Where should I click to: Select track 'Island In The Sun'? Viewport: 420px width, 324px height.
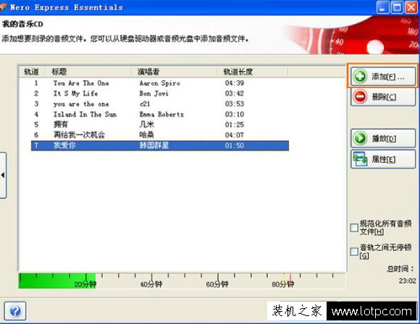(85, 114)
